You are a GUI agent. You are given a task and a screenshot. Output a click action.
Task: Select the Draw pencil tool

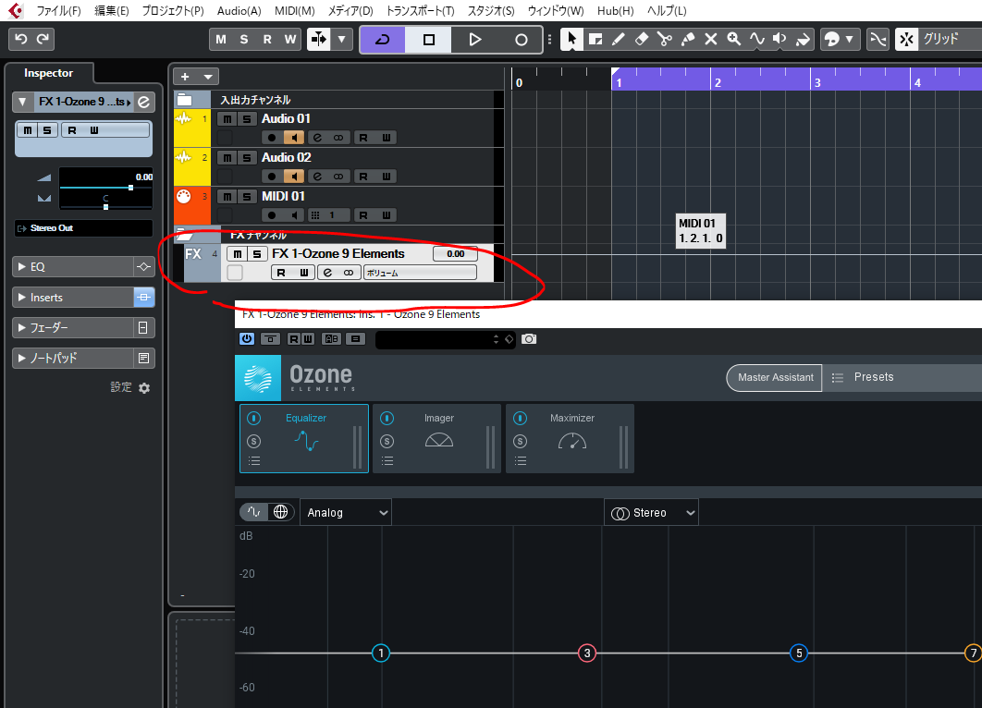tap(618, 40)
